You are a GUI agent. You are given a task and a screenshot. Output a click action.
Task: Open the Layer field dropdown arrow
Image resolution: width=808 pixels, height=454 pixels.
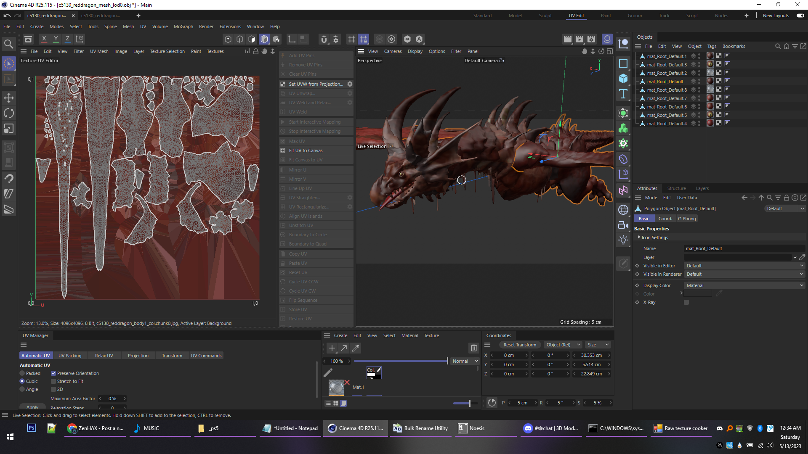[795, 257]
